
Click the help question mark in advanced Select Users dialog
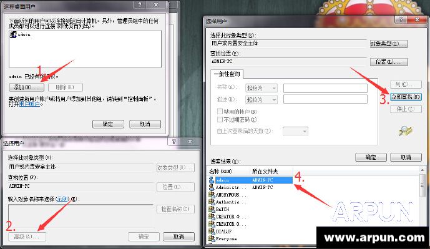point(401,19)
